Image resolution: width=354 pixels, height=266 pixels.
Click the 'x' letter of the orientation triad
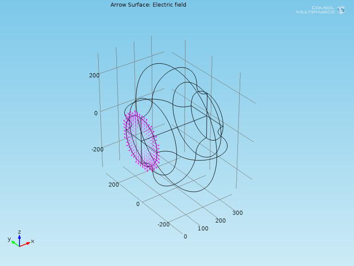coord(33,241)
